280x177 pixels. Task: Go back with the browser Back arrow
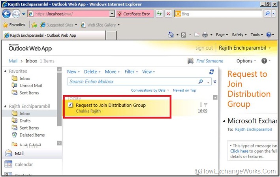(x=6, y=14)
